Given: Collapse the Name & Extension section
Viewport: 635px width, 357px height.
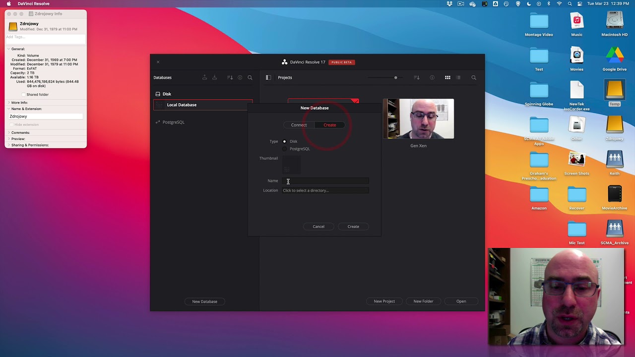Looking at the screenshot, I should tap(8, 109).
